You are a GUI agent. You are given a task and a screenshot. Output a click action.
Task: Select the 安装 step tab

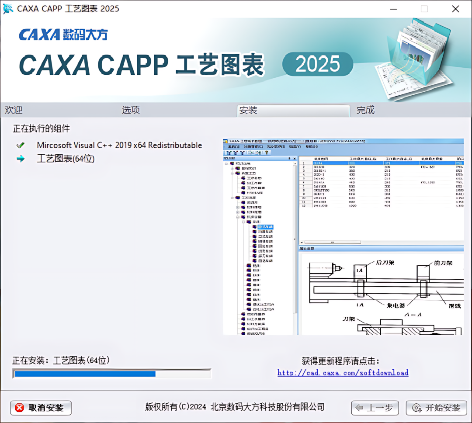click(x=294, y=111)
